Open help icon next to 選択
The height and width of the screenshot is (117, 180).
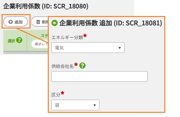pyautogui.click(x=19, y=40)
